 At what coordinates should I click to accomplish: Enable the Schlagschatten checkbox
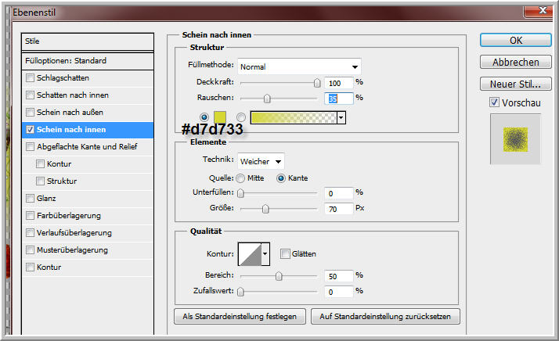31,77
